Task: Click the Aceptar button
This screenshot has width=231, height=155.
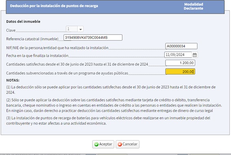Action: pos(103,144)
